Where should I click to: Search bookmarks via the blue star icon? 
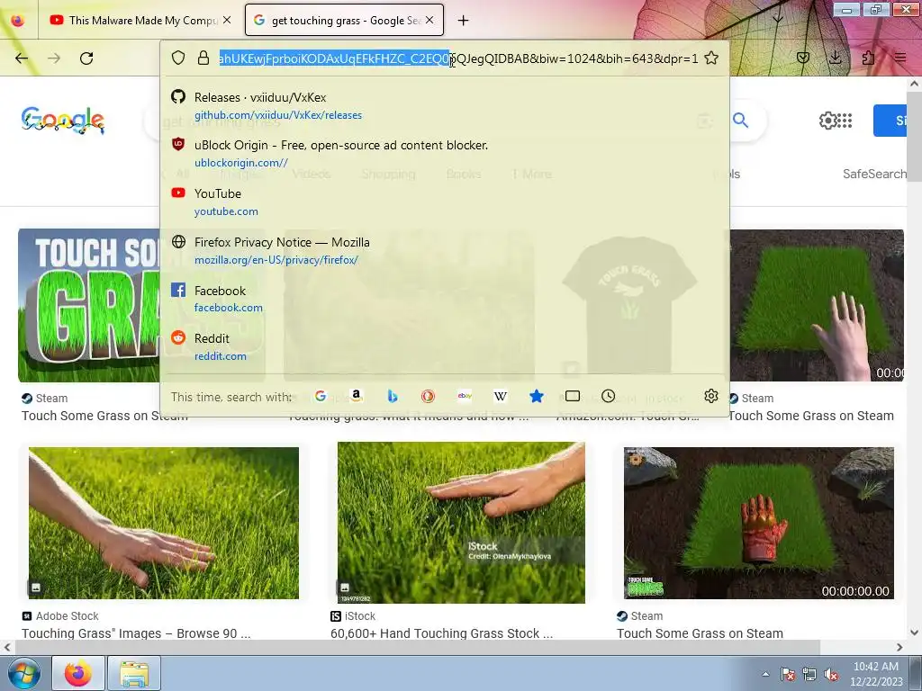click(537, 396)
